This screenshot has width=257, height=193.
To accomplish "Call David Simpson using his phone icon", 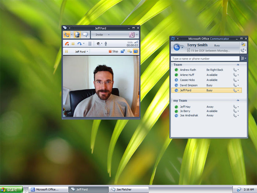I will click(235, 85).
